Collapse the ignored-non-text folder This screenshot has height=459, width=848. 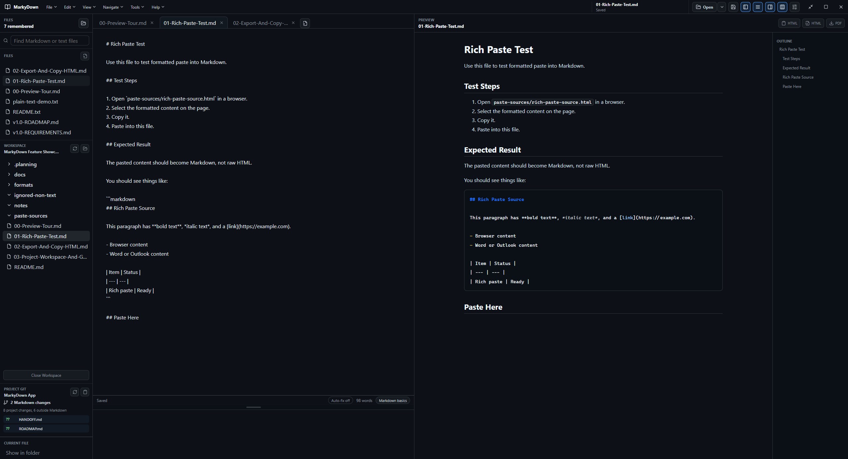point(9,195)
